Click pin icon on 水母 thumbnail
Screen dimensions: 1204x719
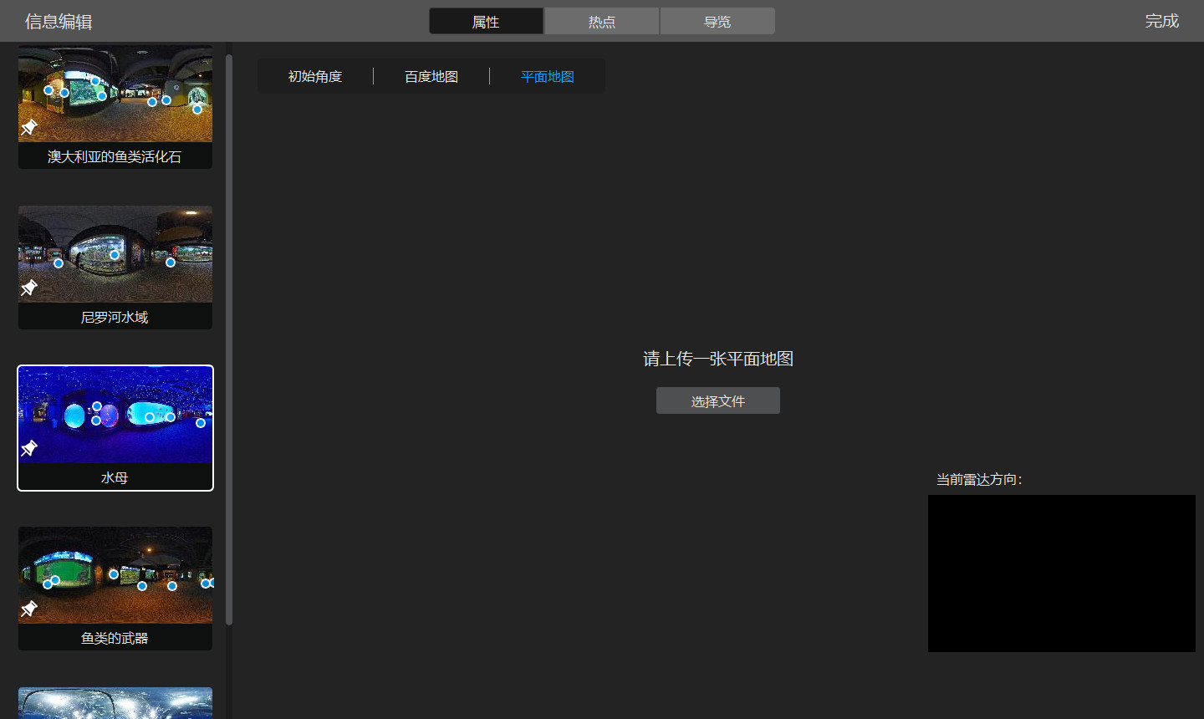tap(29, 448)
